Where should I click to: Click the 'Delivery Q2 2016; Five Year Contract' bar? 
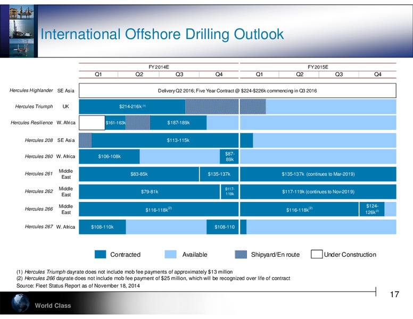point(237,90)
